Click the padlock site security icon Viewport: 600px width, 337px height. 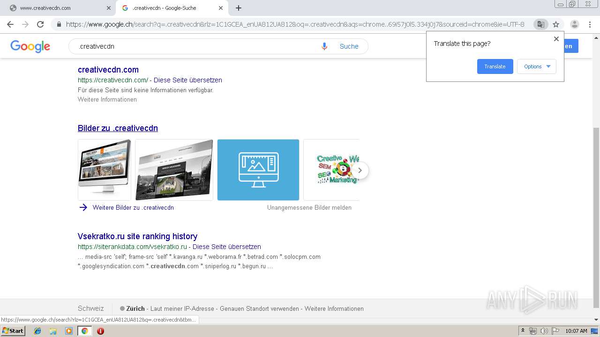click(59, 24)
